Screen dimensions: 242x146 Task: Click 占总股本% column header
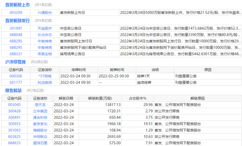pos(138,98)
